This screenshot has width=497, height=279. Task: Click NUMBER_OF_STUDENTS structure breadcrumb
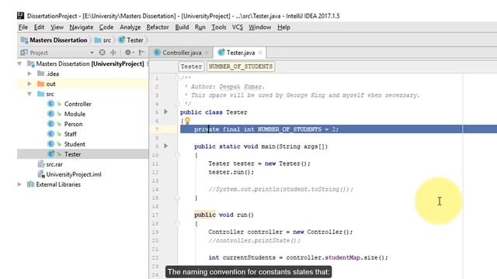[x=241, y=67]
